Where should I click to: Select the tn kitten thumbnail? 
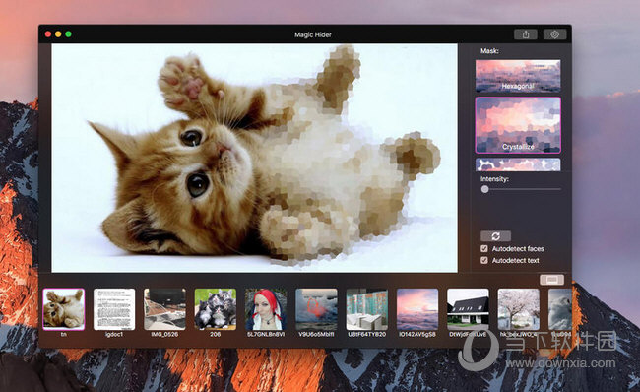64,309
